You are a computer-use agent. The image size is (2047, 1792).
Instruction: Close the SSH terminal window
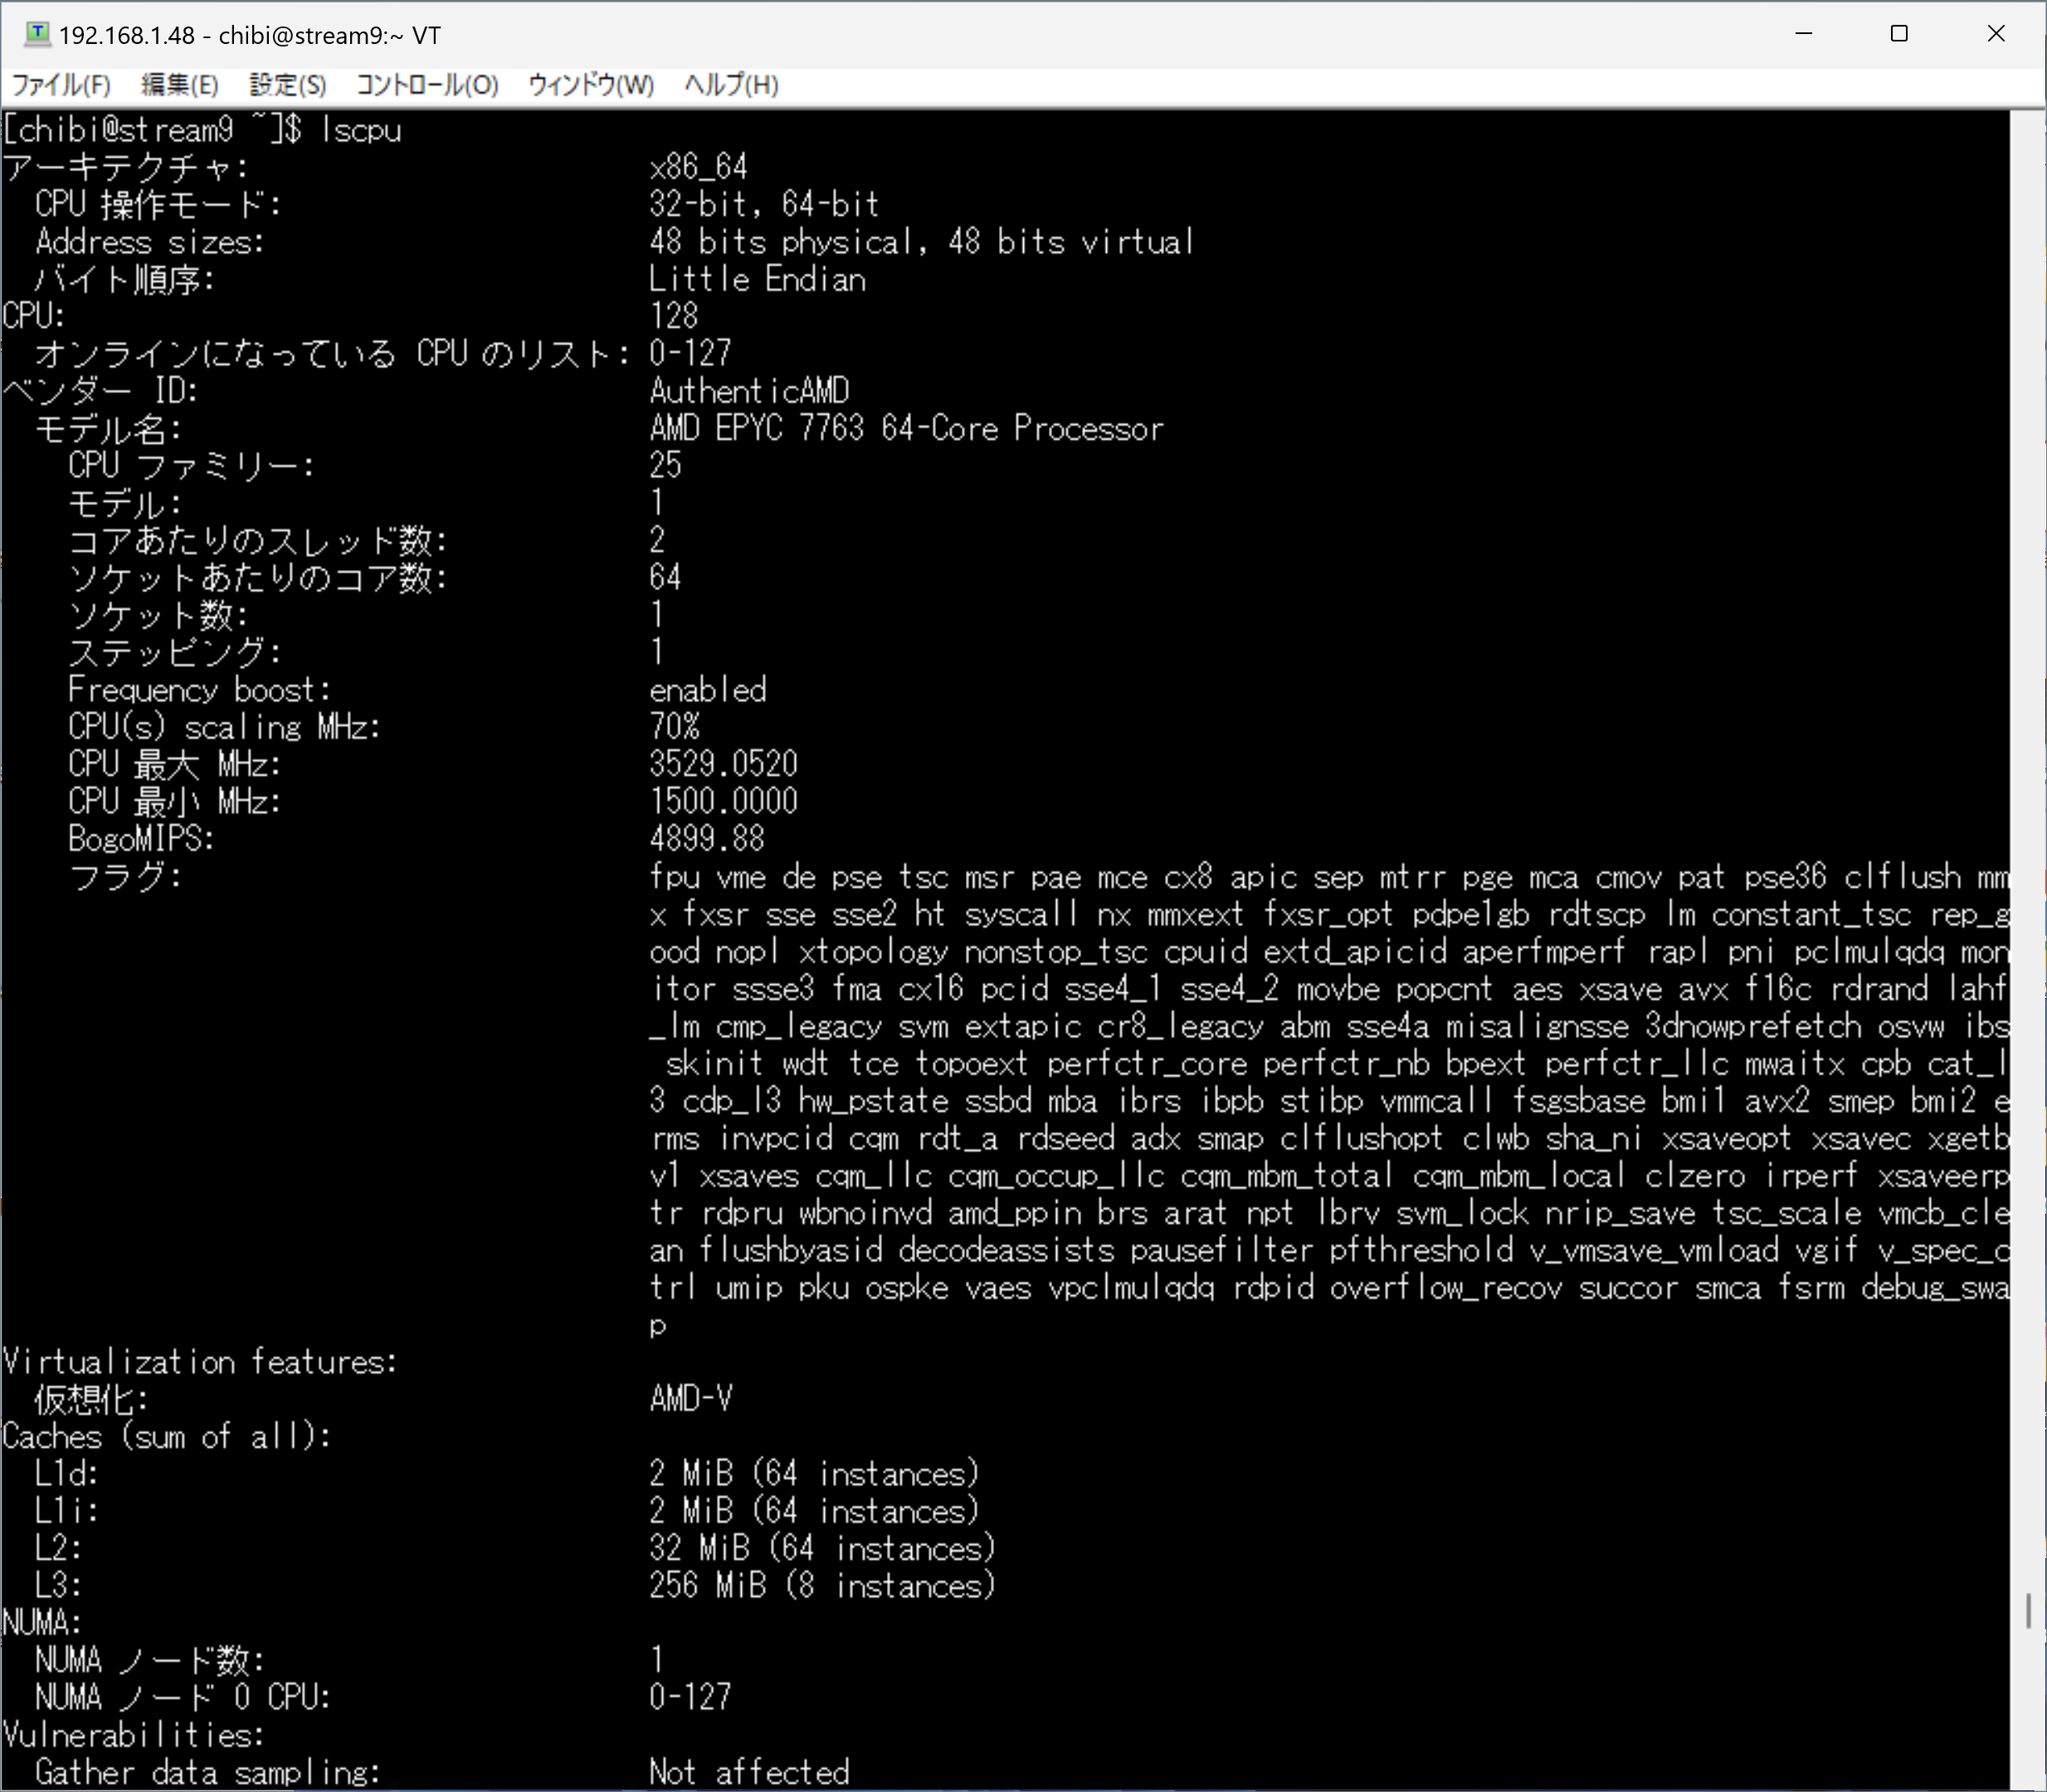click(x=1996, y=34)
